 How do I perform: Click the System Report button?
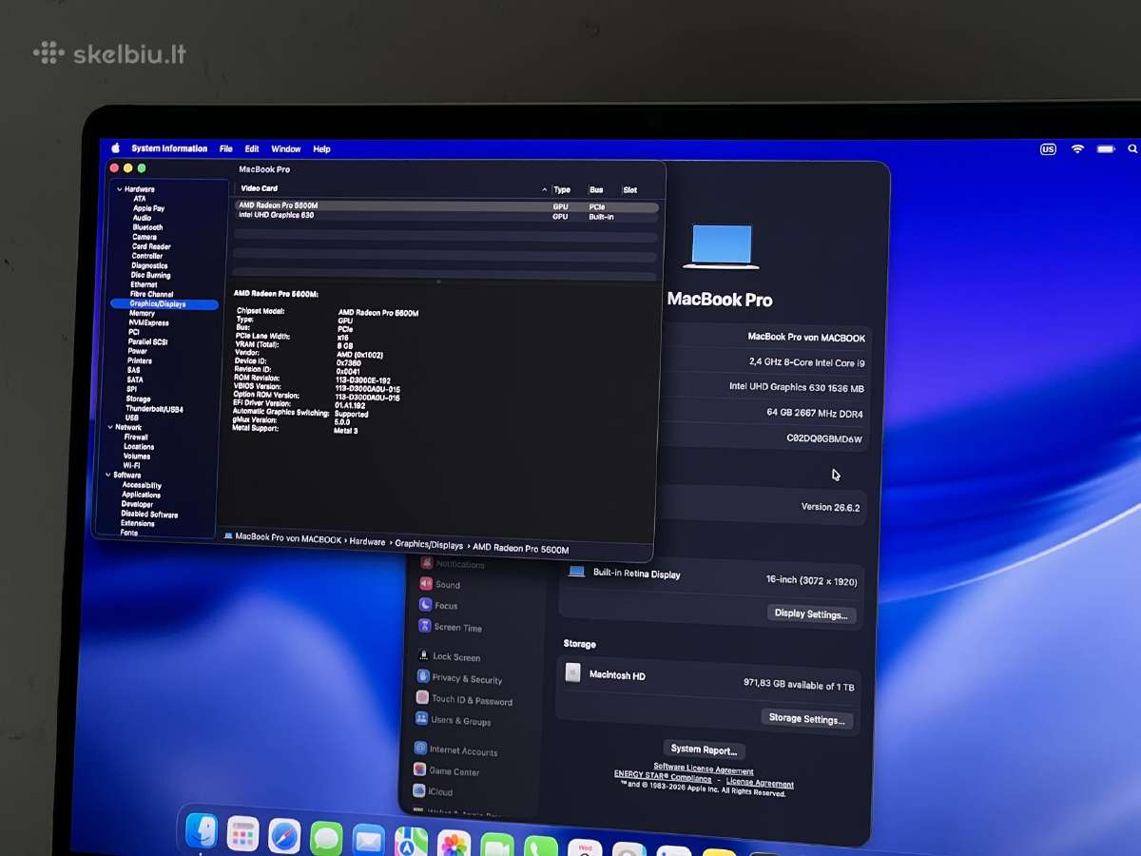coord(704,749)
